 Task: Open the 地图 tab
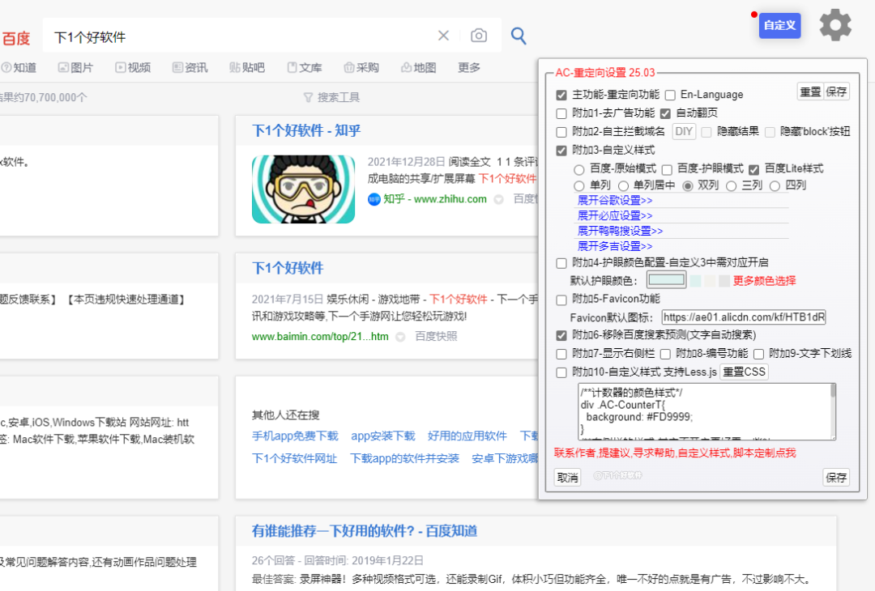tap(418, 67)
